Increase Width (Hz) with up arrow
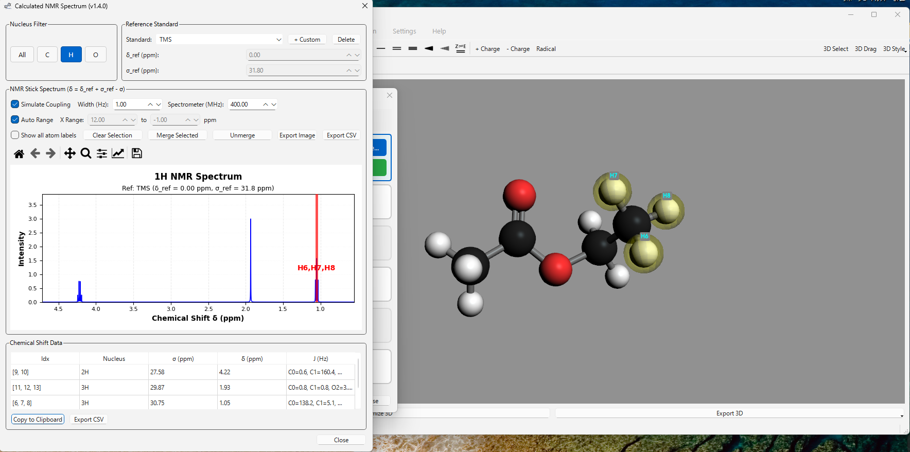910x452 pixels. click(x=150, y=105)
